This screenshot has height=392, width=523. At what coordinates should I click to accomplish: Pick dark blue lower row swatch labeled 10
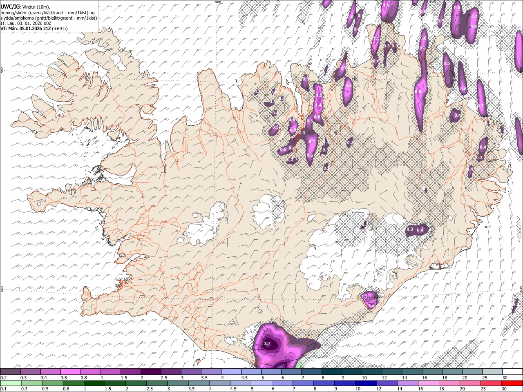point(366,383)
